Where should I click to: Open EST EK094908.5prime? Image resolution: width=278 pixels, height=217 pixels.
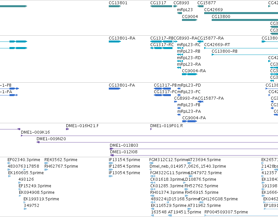20,196
